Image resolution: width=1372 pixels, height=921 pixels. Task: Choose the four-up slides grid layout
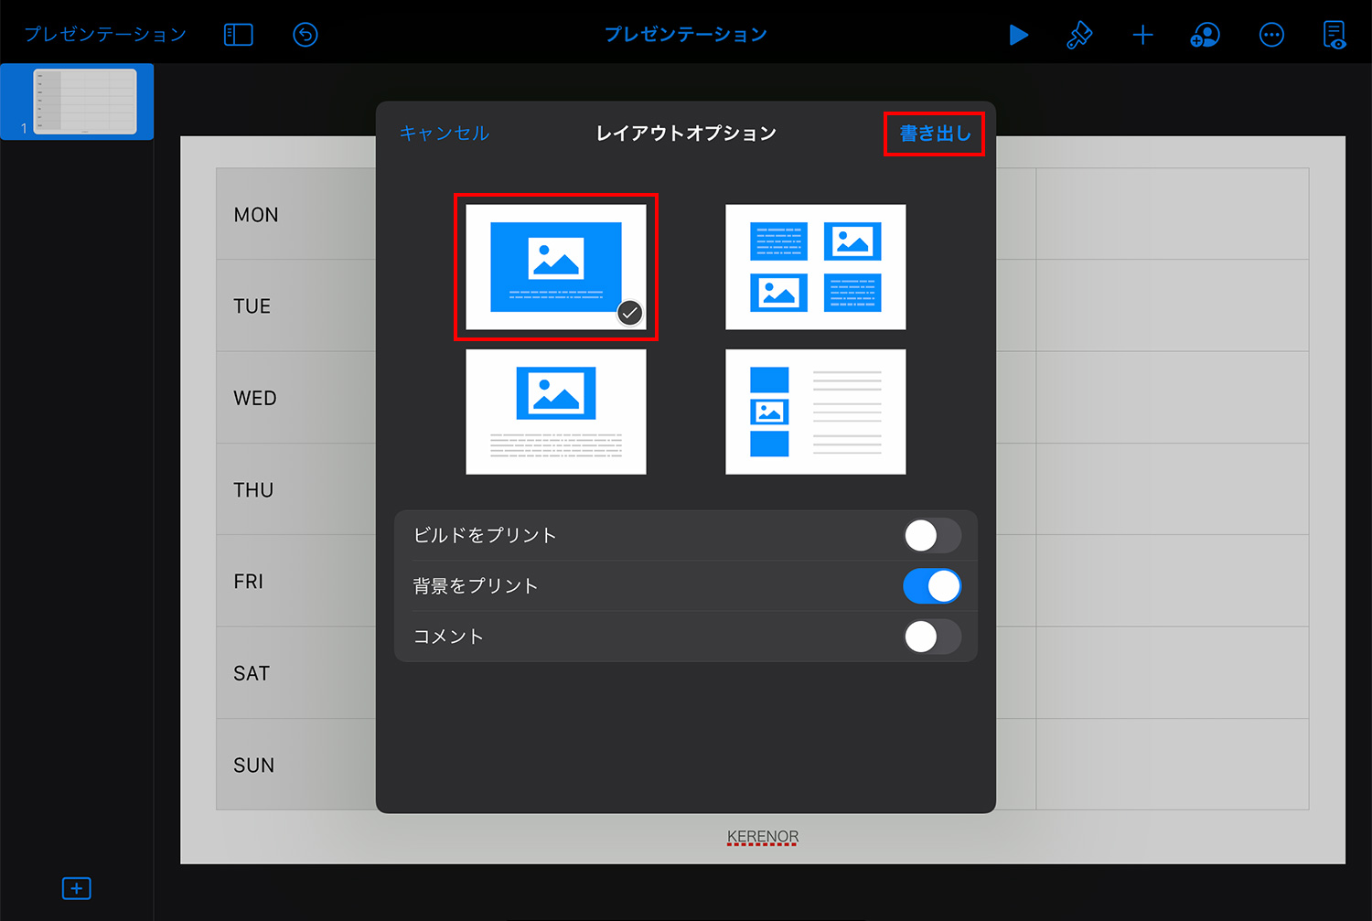[x=816, y=267]
